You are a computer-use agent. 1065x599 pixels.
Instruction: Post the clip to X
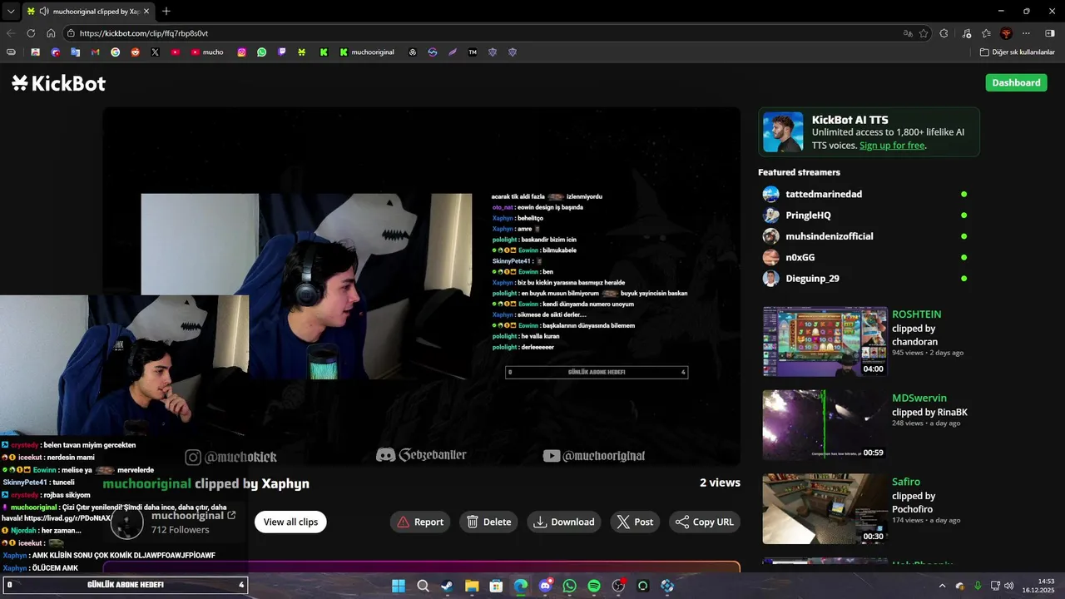[635, 522]
